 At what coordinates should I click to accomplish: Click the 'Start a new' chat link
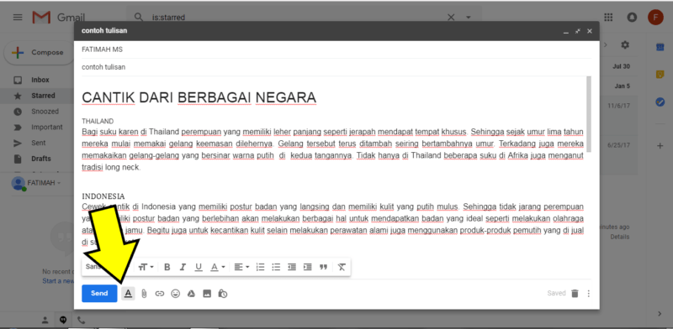pos(58,281)
